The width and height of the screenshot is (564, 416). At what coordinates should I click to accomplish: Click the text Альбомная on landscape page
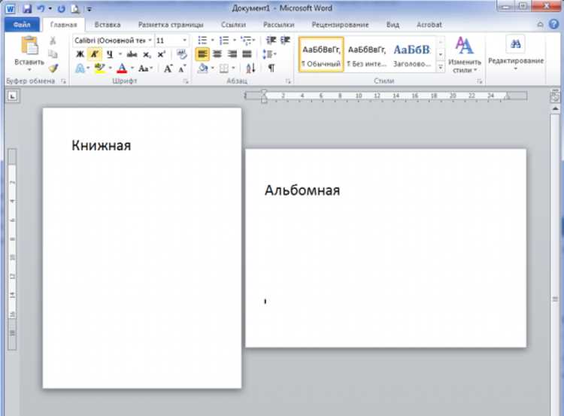coord(302,190)
